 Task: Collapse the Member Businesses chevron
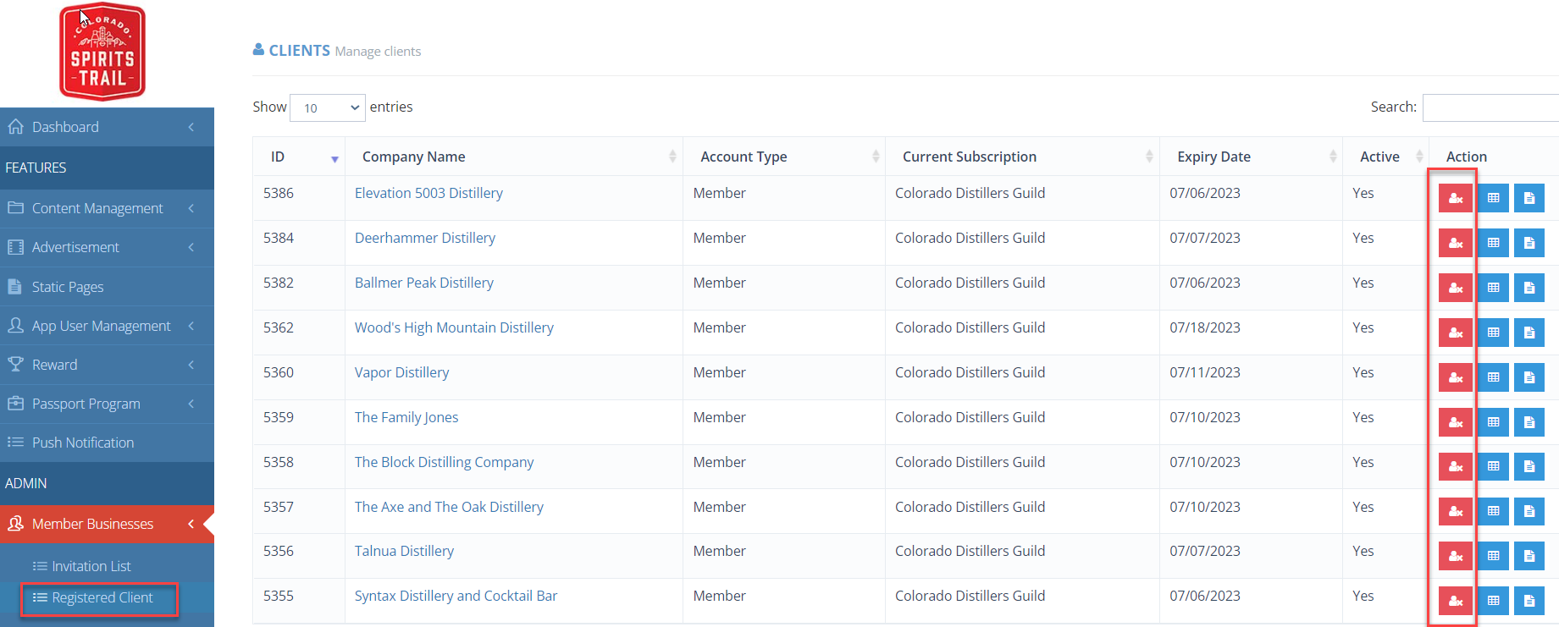tap(191, 524)
